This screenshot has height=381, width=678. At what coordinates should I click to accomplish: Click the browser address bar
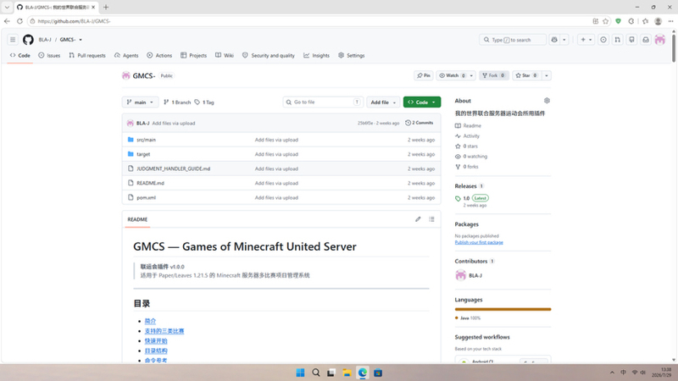pyautogui.click(x=309, y=21)
